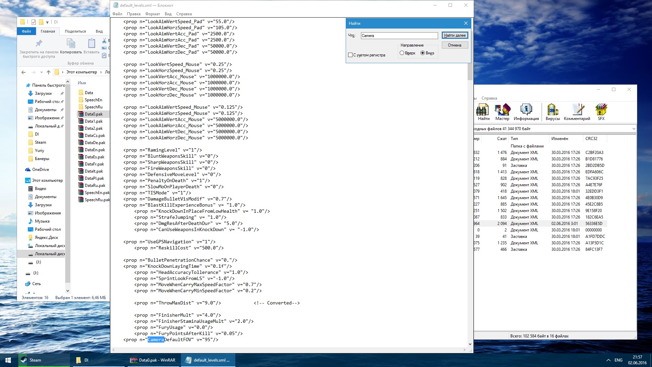Click the Explorer Back arrow
Image resolution: width=652 pixels, height=367 pixels.
(x=23, y=72)
